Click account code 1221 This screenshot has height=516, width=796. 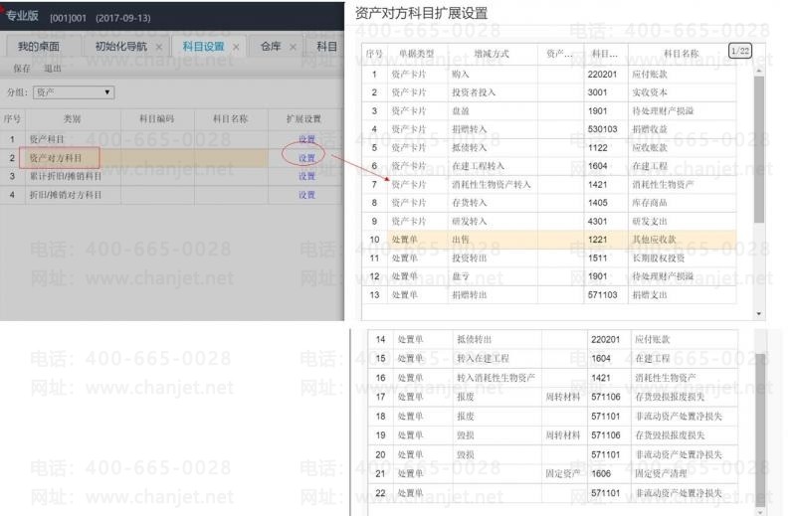597,240
